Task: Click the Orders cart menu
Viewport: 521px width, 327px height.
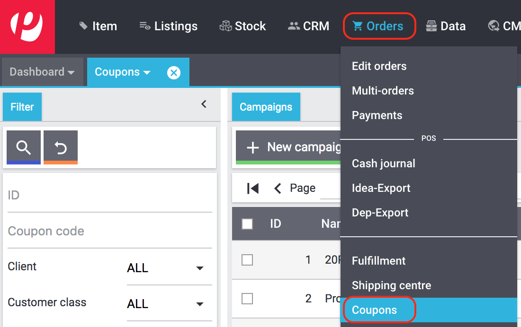Action: 378,26
